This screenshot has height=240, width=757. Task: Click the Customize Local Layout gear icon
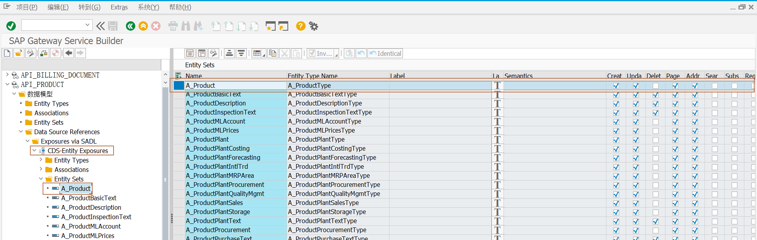pyautogui.click(x=313, y=26)
